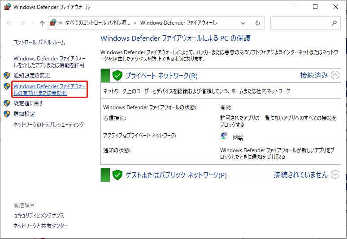Open 通知設定の変更 link
Screen dimensions: 347x239
(x=32, y=76)
